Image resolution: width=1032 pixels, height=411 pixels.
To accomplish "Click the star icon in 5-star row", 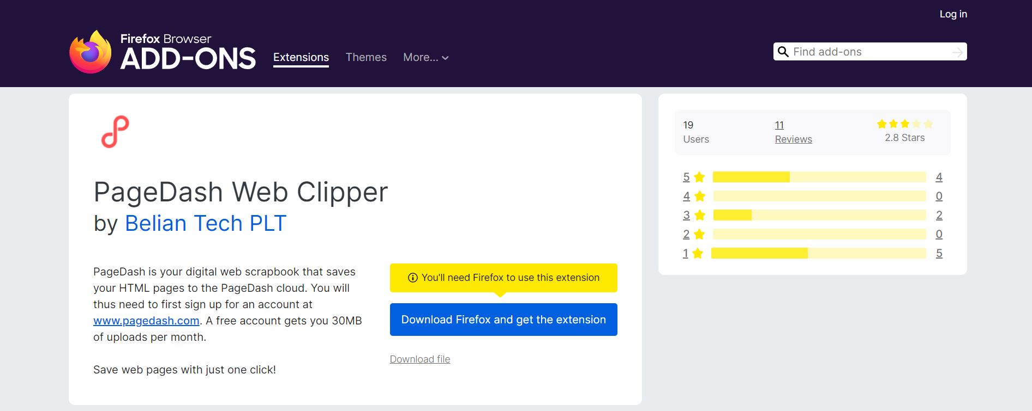I will point(699,177).
